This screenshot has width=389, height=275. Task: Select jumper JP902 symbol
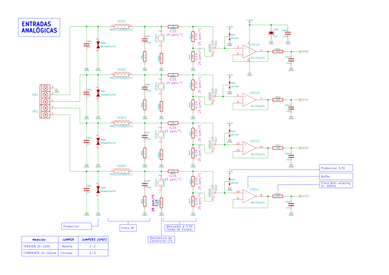click(x=161, y=86)
